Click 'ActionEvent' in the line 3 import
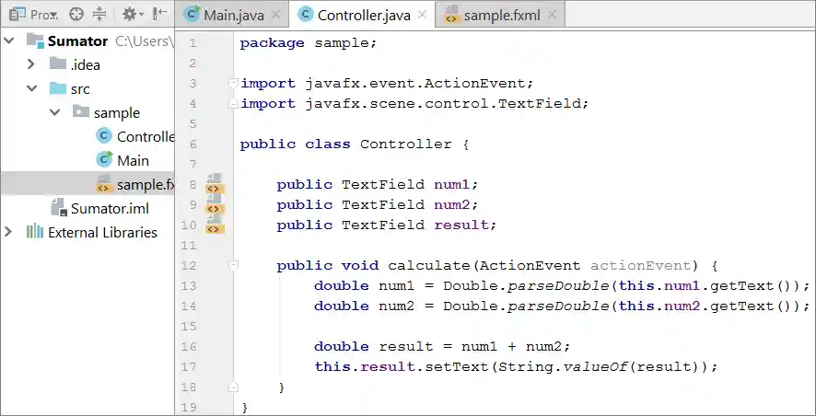Image resolution: width=816 pixels, height=416 pixels. tap(475, 83)
